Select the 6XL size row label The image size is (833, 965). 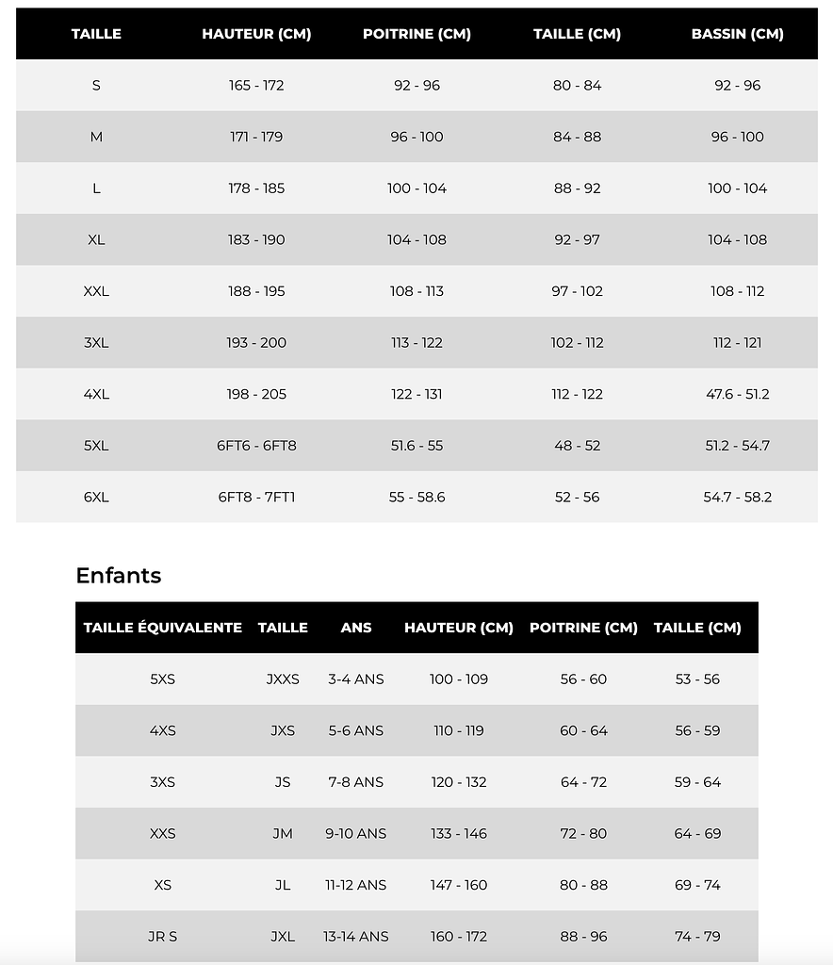[x=96, y=497]
